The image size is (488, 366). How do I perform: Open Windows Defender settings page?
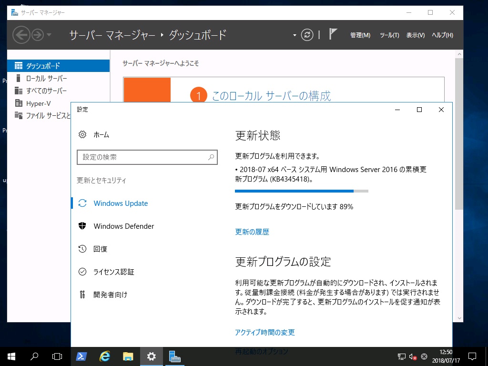[x=123, y=226]
